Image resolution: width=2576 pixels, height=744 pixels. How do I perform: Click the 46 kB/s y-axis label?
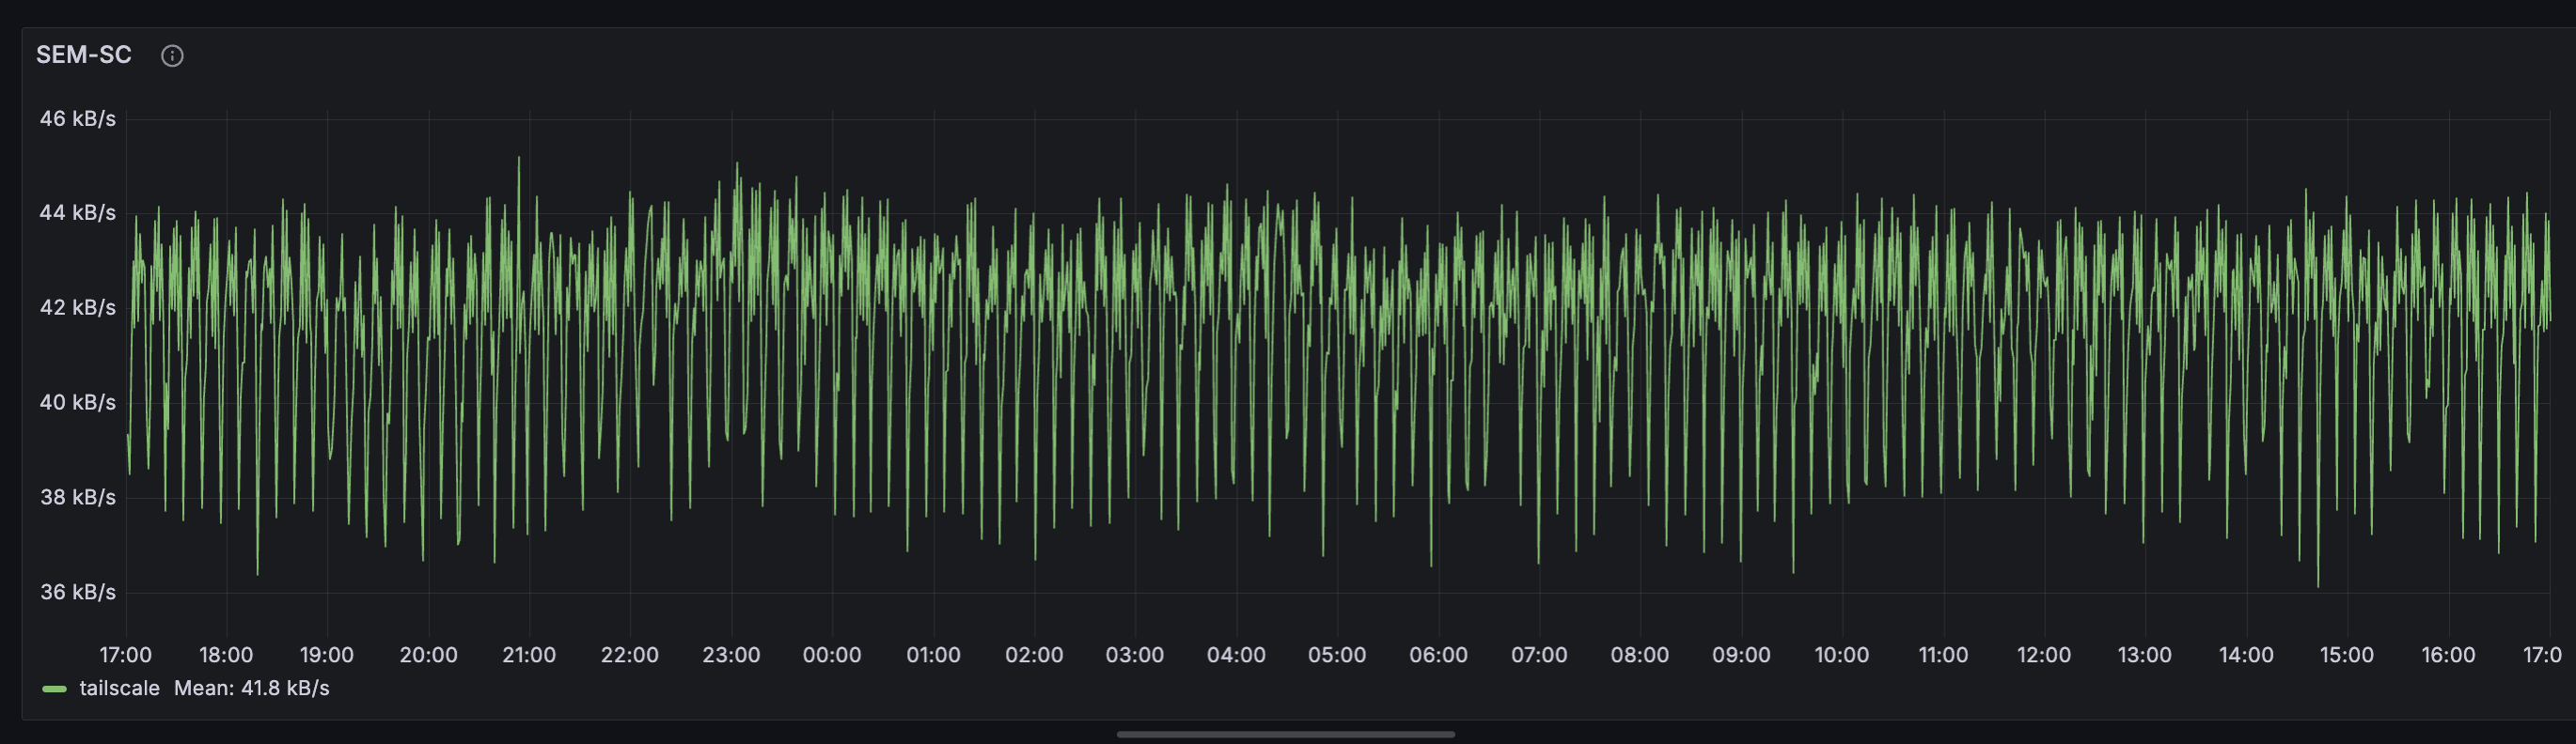click(78, 119)
